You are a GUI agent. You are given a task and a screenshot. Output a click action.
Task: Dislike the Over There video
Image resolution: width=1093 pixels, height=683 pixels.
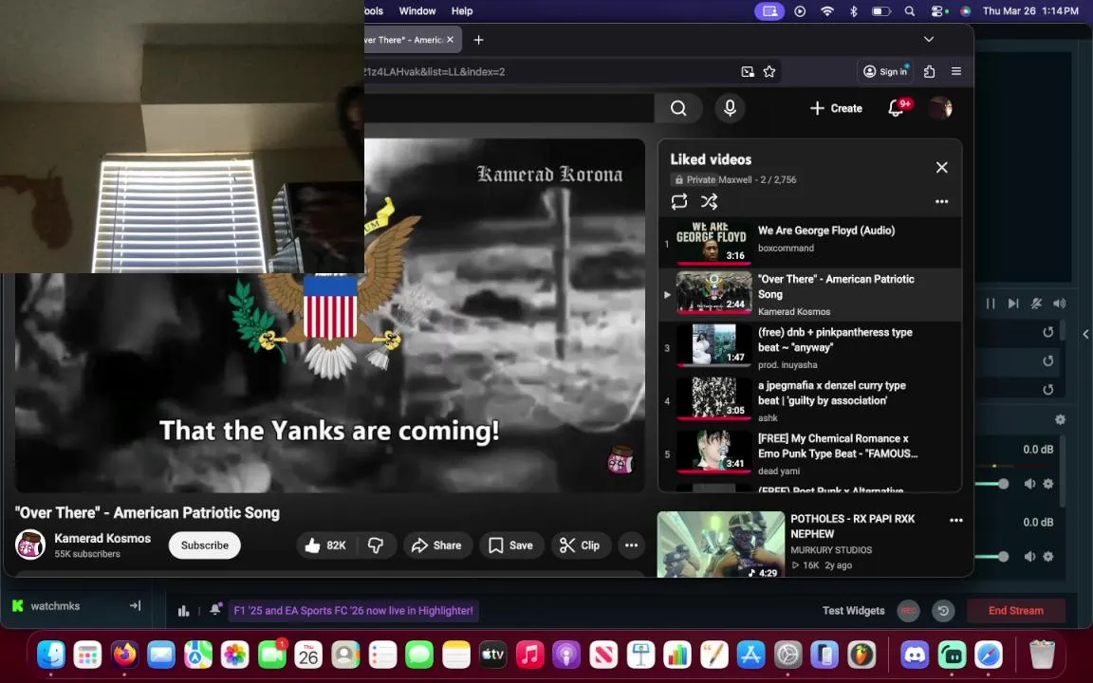click(x=377, y=545)
